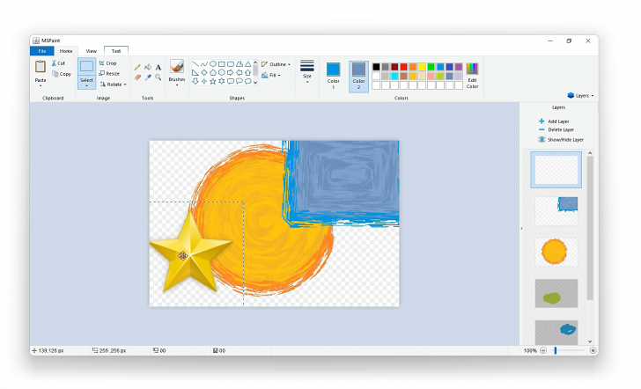Open the Brushes dropdown arrow

[x=177, y=85]
